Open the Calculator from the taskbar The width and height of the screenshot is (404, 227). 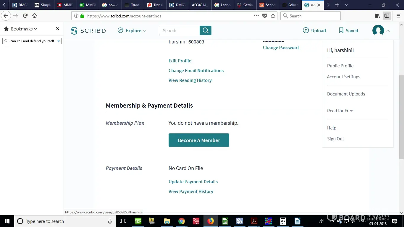[283, 221]
